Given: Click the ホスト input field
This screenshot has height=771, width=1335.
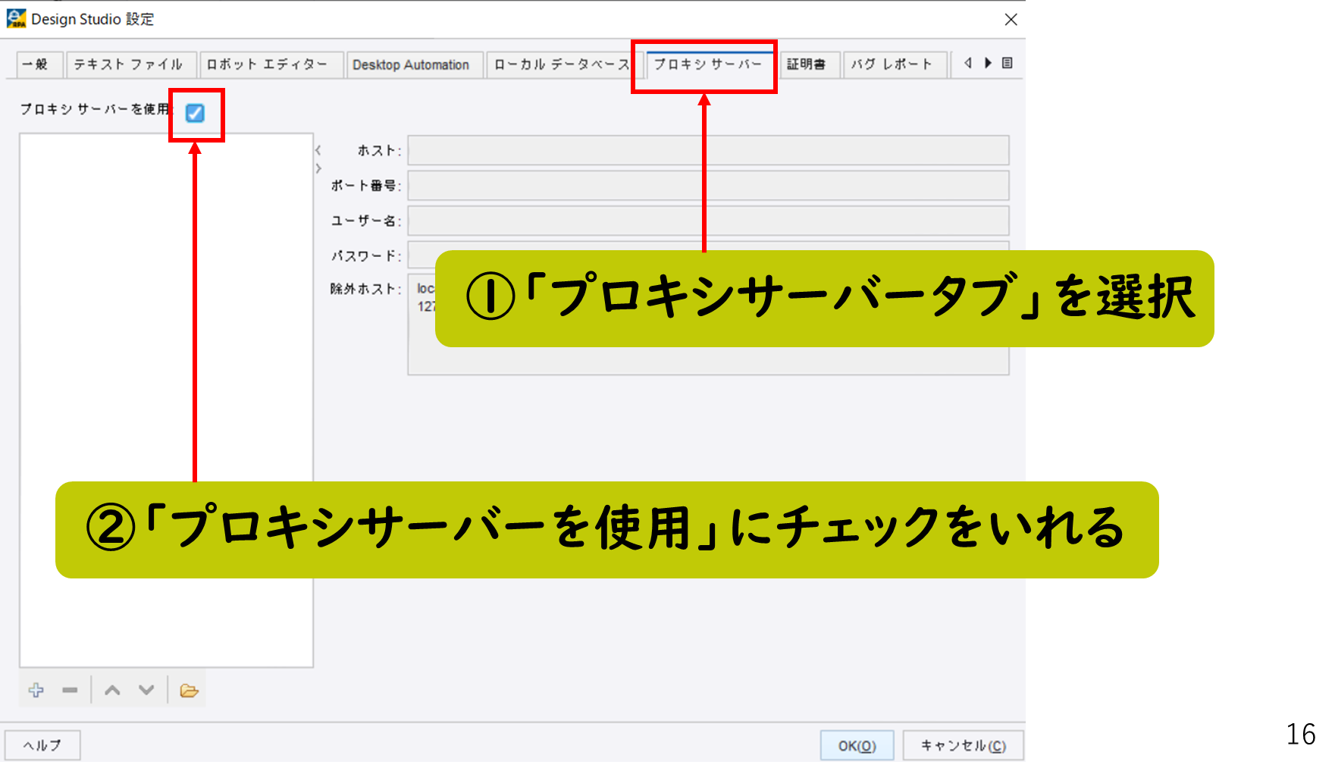Looking at the screenshot, I should click(x=708, y=150).
